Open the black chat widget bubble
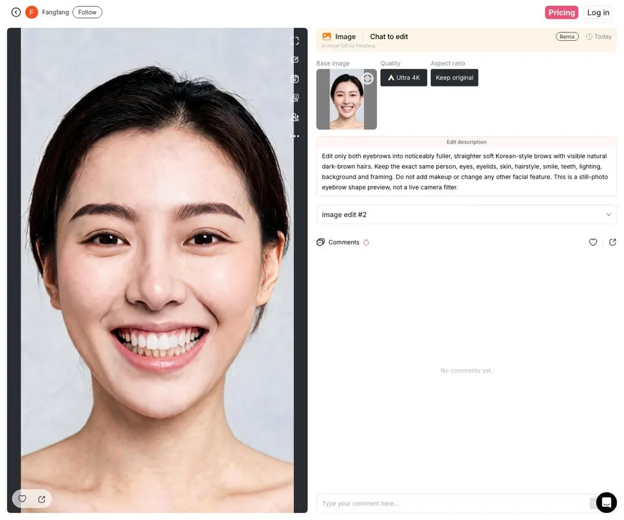The width and height of the screenshot is (624, 520). [x=606, y=502]
